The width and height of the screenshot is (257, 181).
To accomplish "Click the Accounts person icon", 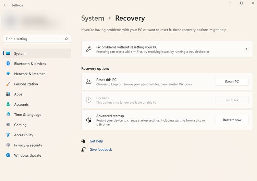I will coord(8,104).
